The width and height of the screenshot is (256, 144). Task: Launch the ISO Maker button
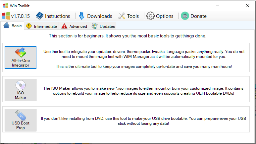pyautogui.click(x=21, y=90)
